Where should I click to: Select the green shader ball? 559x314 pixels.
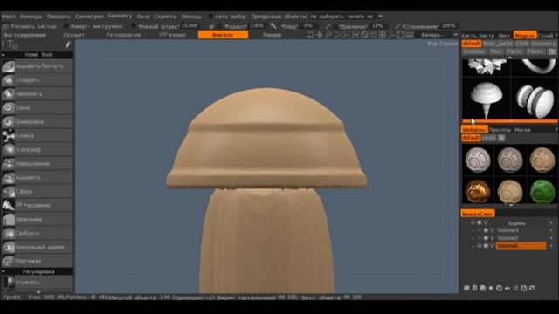coord(542,191)
